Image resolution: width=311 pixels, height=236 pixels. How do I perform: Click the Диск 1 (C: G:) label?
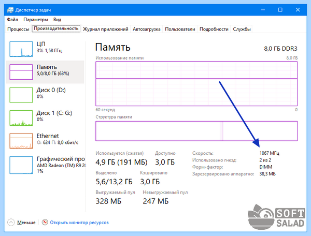point(54,113)
